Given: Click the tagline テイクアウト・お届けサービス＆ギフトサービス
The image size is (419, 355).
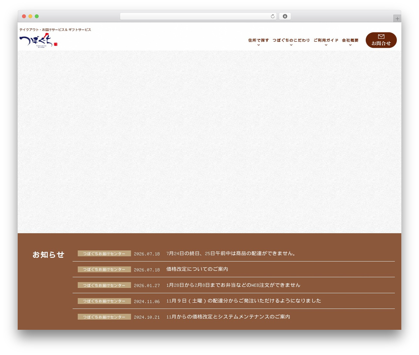Looking at the screenshot, I should pyautogui.click(x=55, y=30).
